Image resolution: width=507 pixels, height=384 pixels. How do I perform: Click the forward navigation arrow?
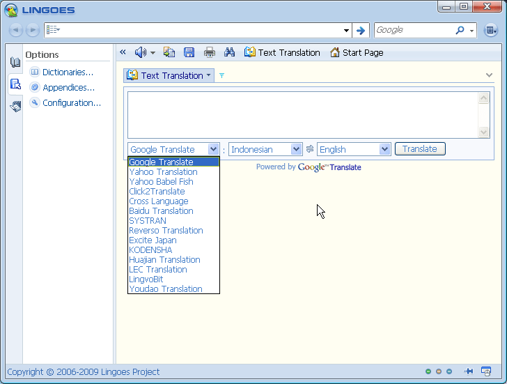point(33,30)
